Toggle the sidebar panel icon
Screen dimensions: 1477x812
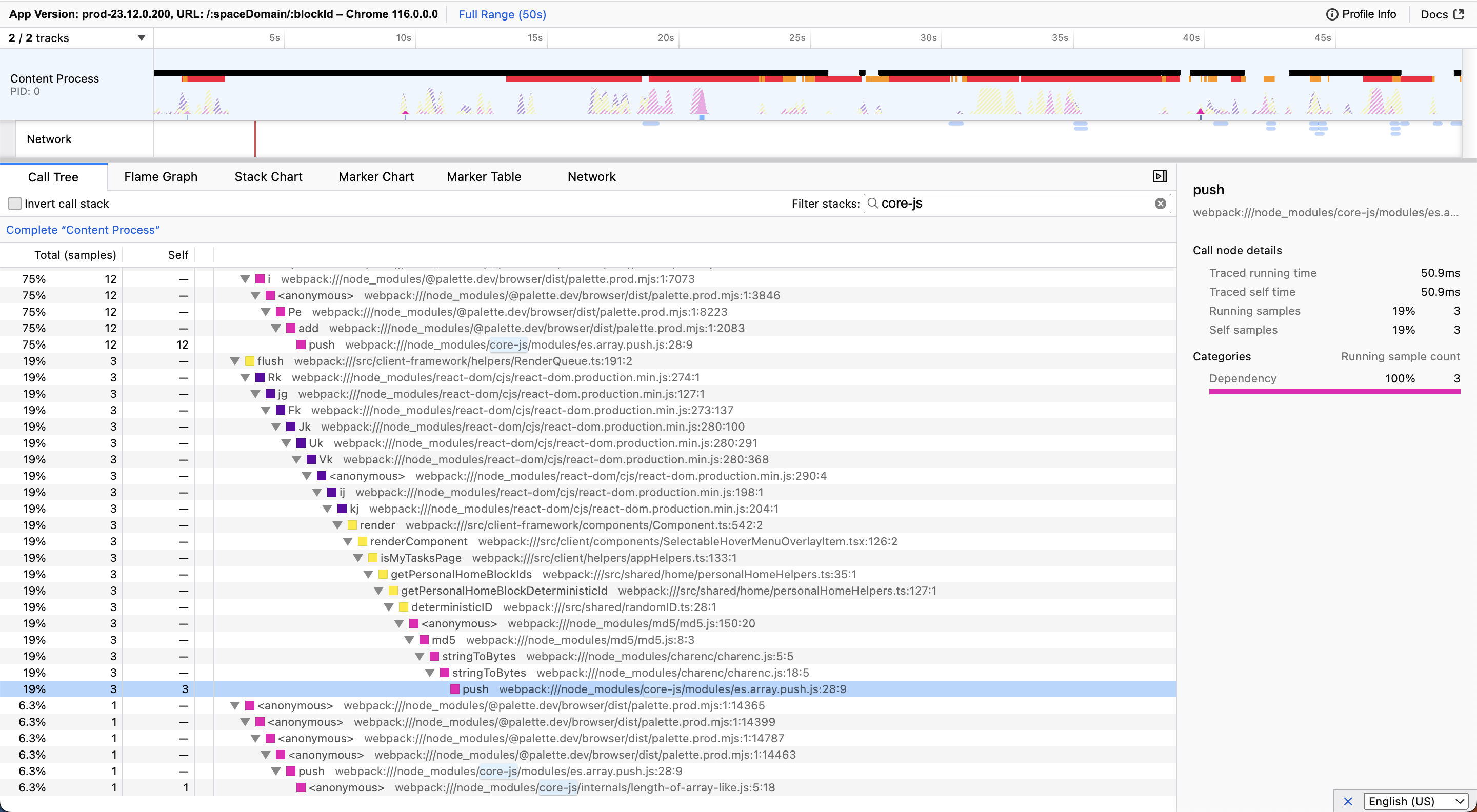tap(1160, 176)
